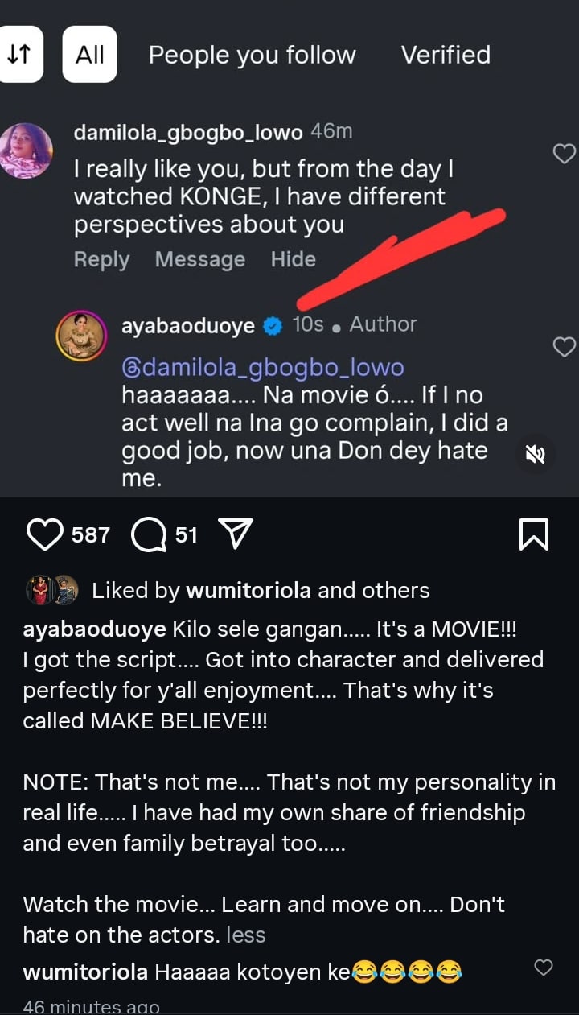Hide damilola_gbogbo_lowo's comment
The height and width of the screenshot is (1015, 579).
(x=293, y=259)
